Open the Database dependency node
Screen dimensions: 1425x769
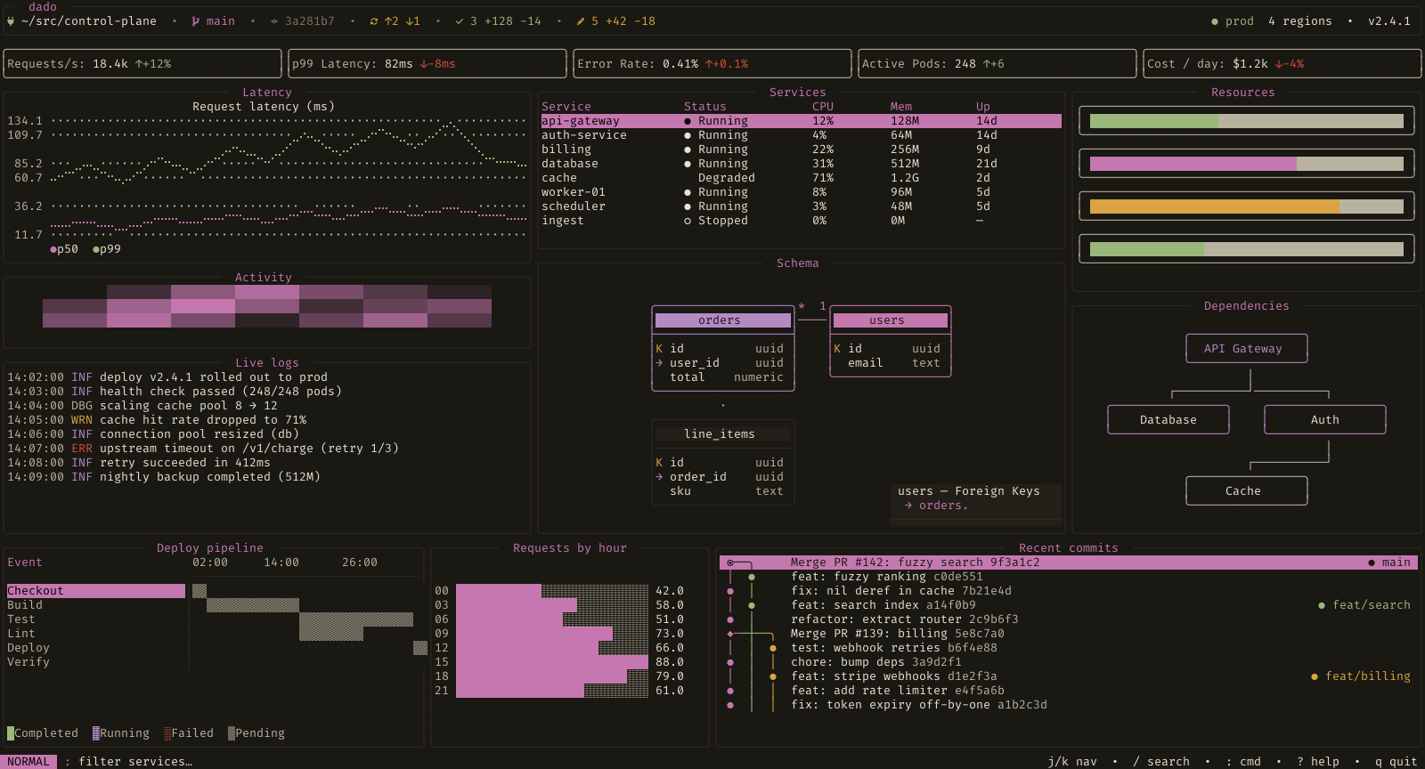[x=1168, y=420]
